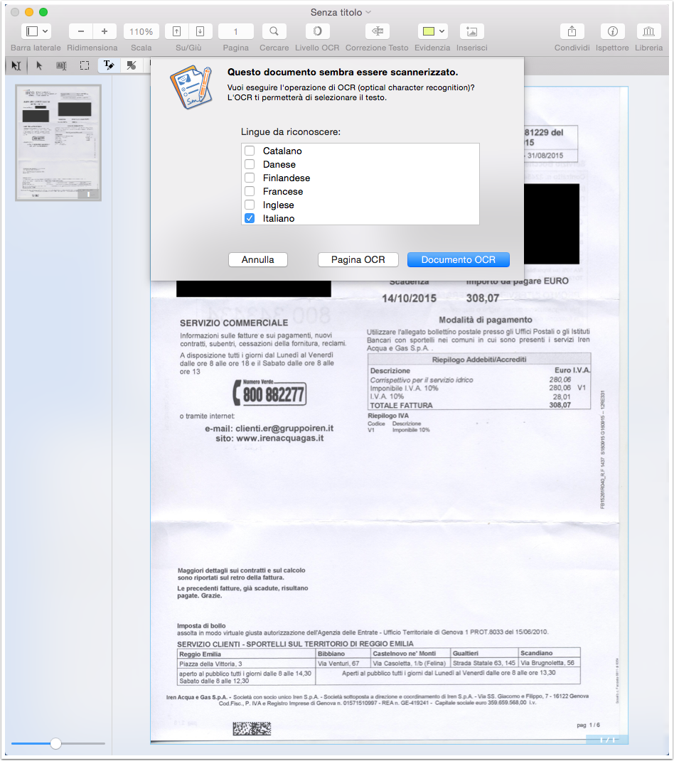Select the dashed rectangle selection tool
Viewport: 674px width, 761px height.
pyautogui.click(x=85, y=65)
